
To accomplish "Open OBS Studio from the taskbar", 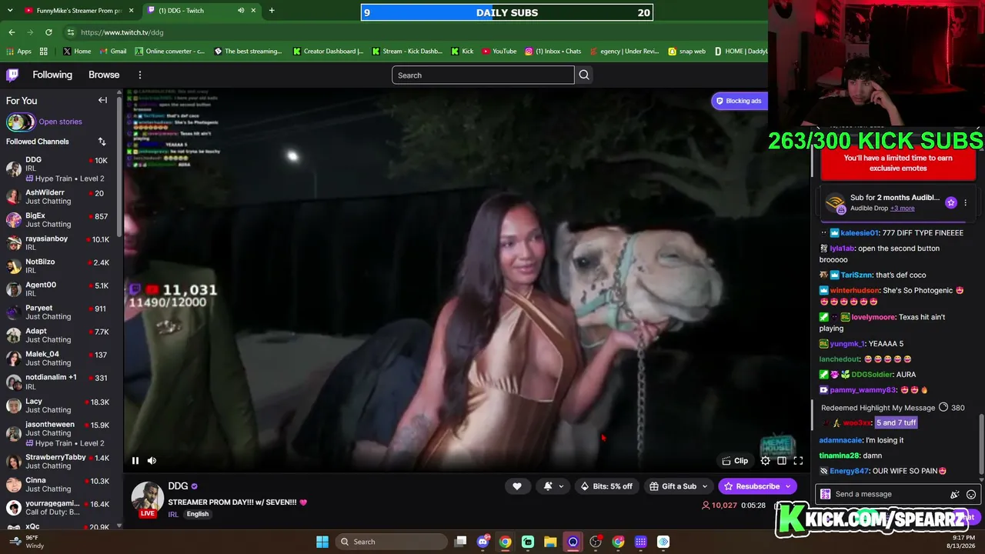I will point(596,542).
